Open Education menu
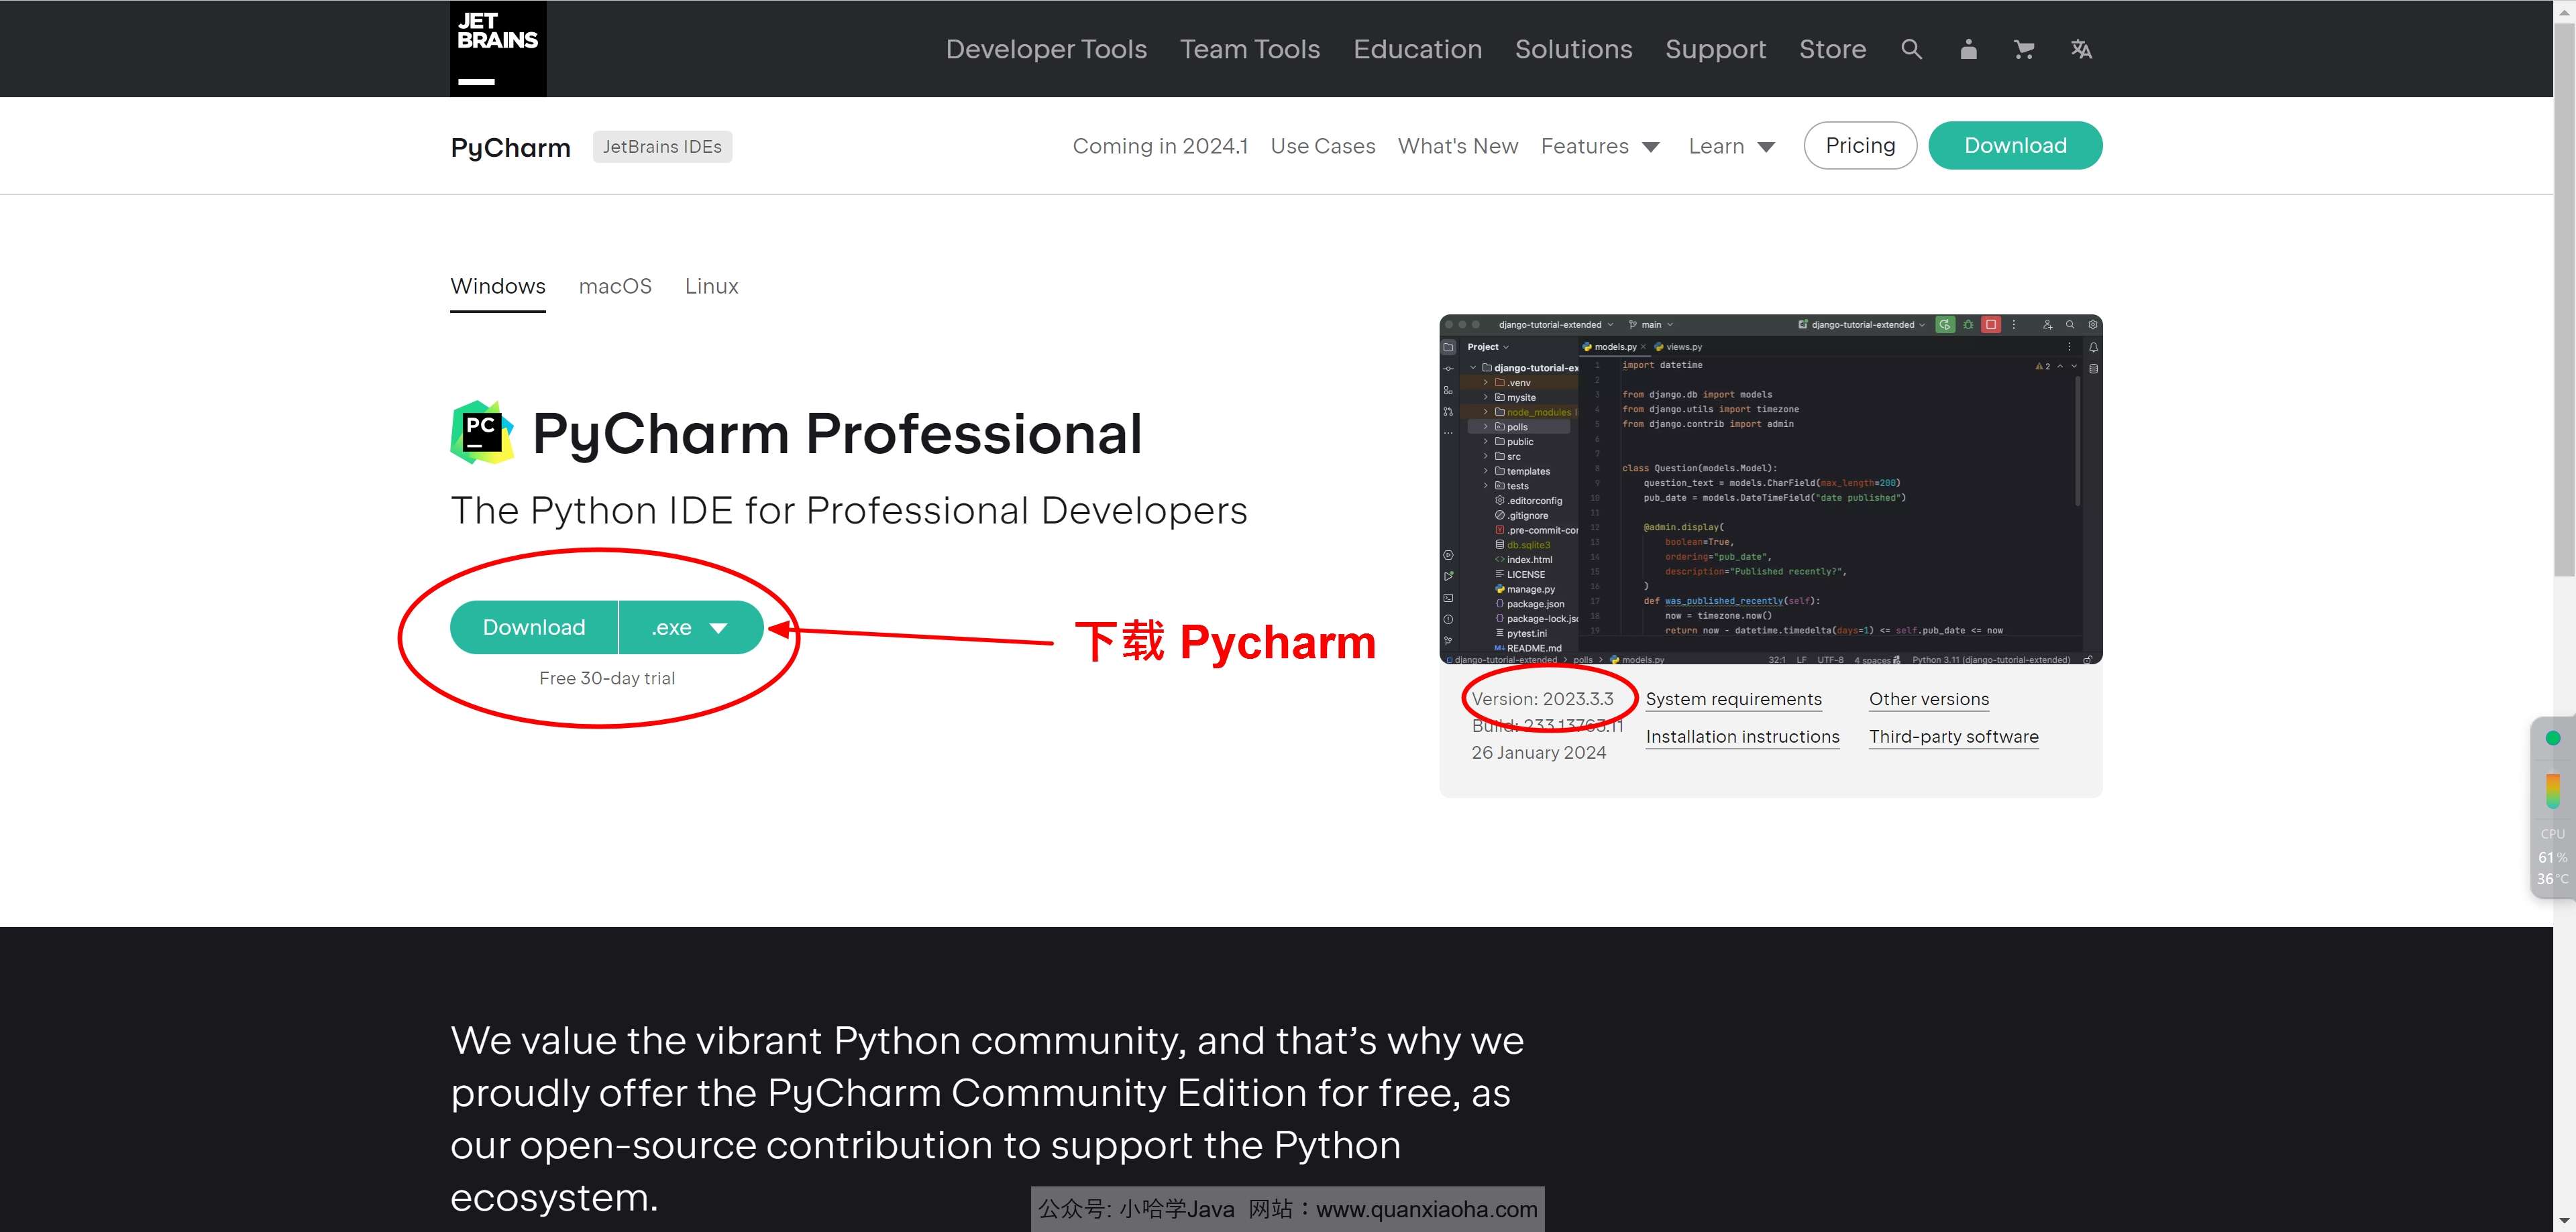The height and width of the screenshot is (1232, 2576). pos(1417,49)
